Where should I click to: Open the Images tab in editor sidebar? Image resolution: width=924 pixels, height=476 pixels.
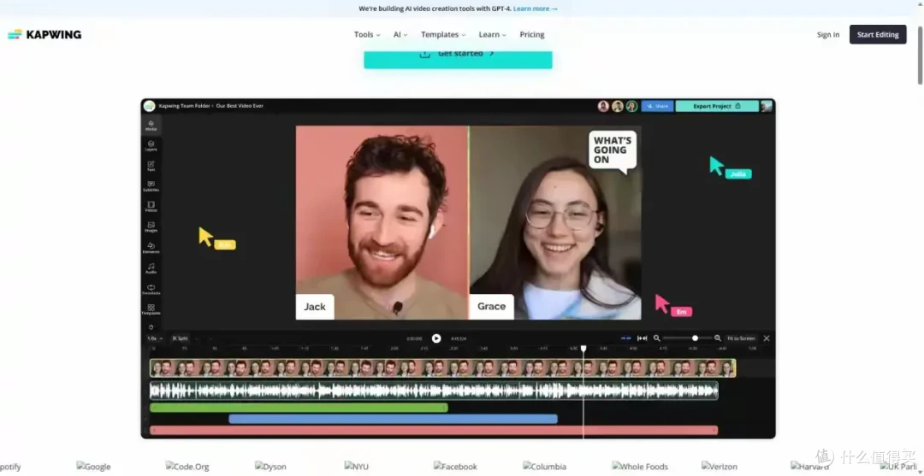pos(151,227)
